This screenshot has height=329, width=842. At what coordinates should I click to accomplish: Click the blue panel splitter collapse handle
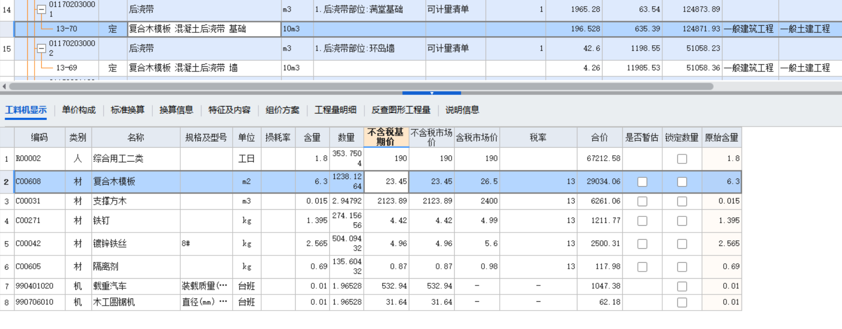click(431, 93)
